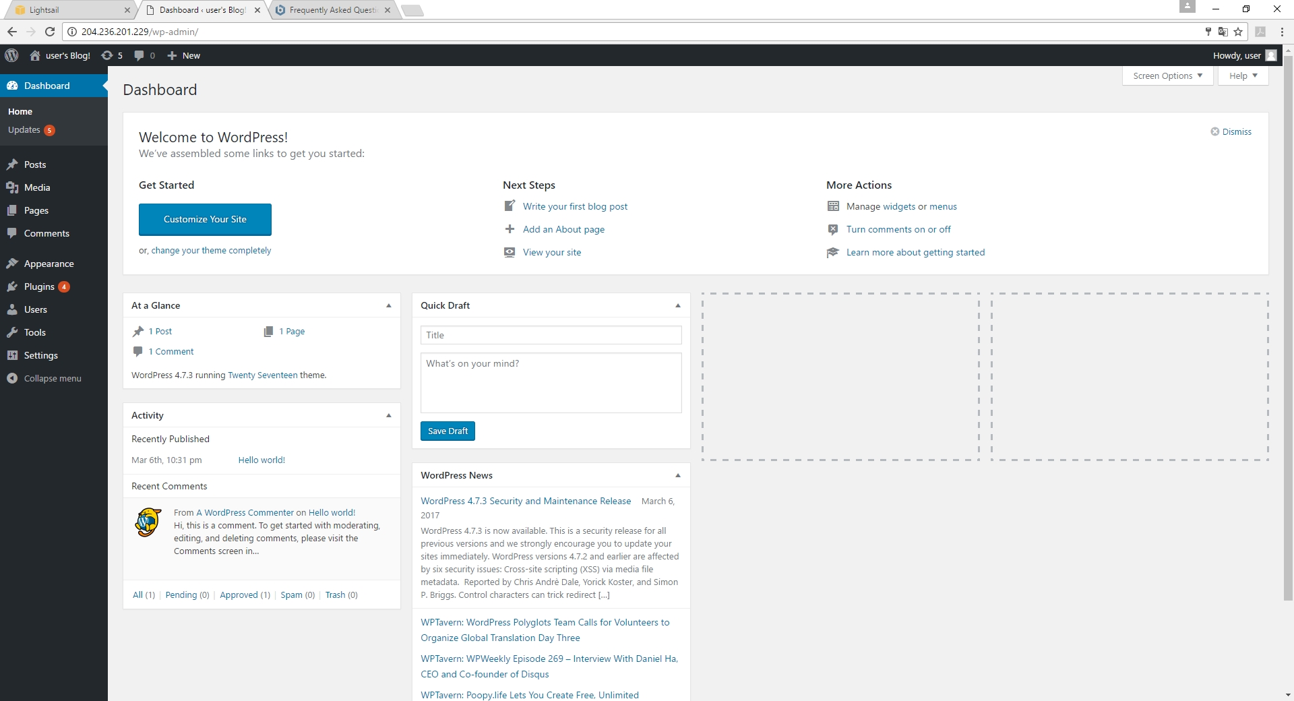Click the Tools wrench icon in sidebar
This screenshot has height=701, width=1294.
12,332
